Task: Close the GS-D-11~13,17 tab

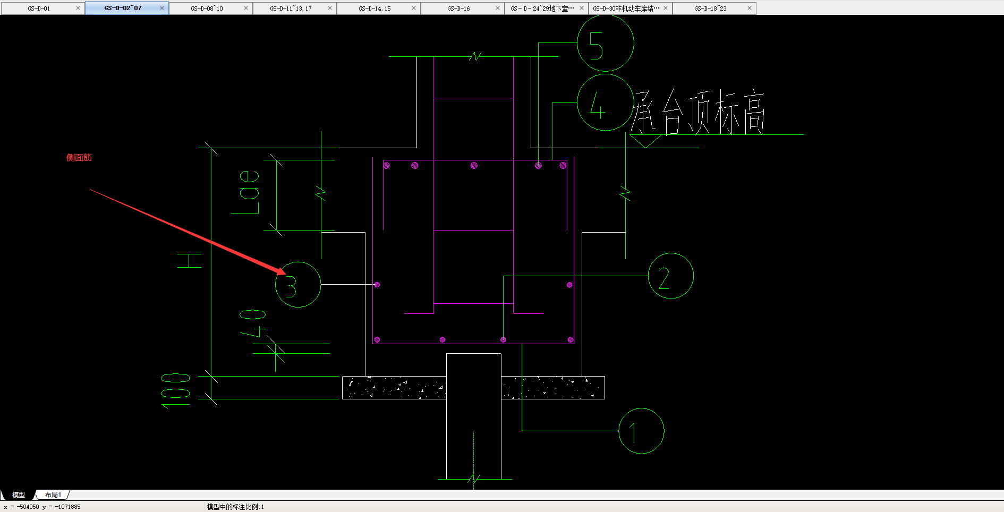Action: pos(330,8)
